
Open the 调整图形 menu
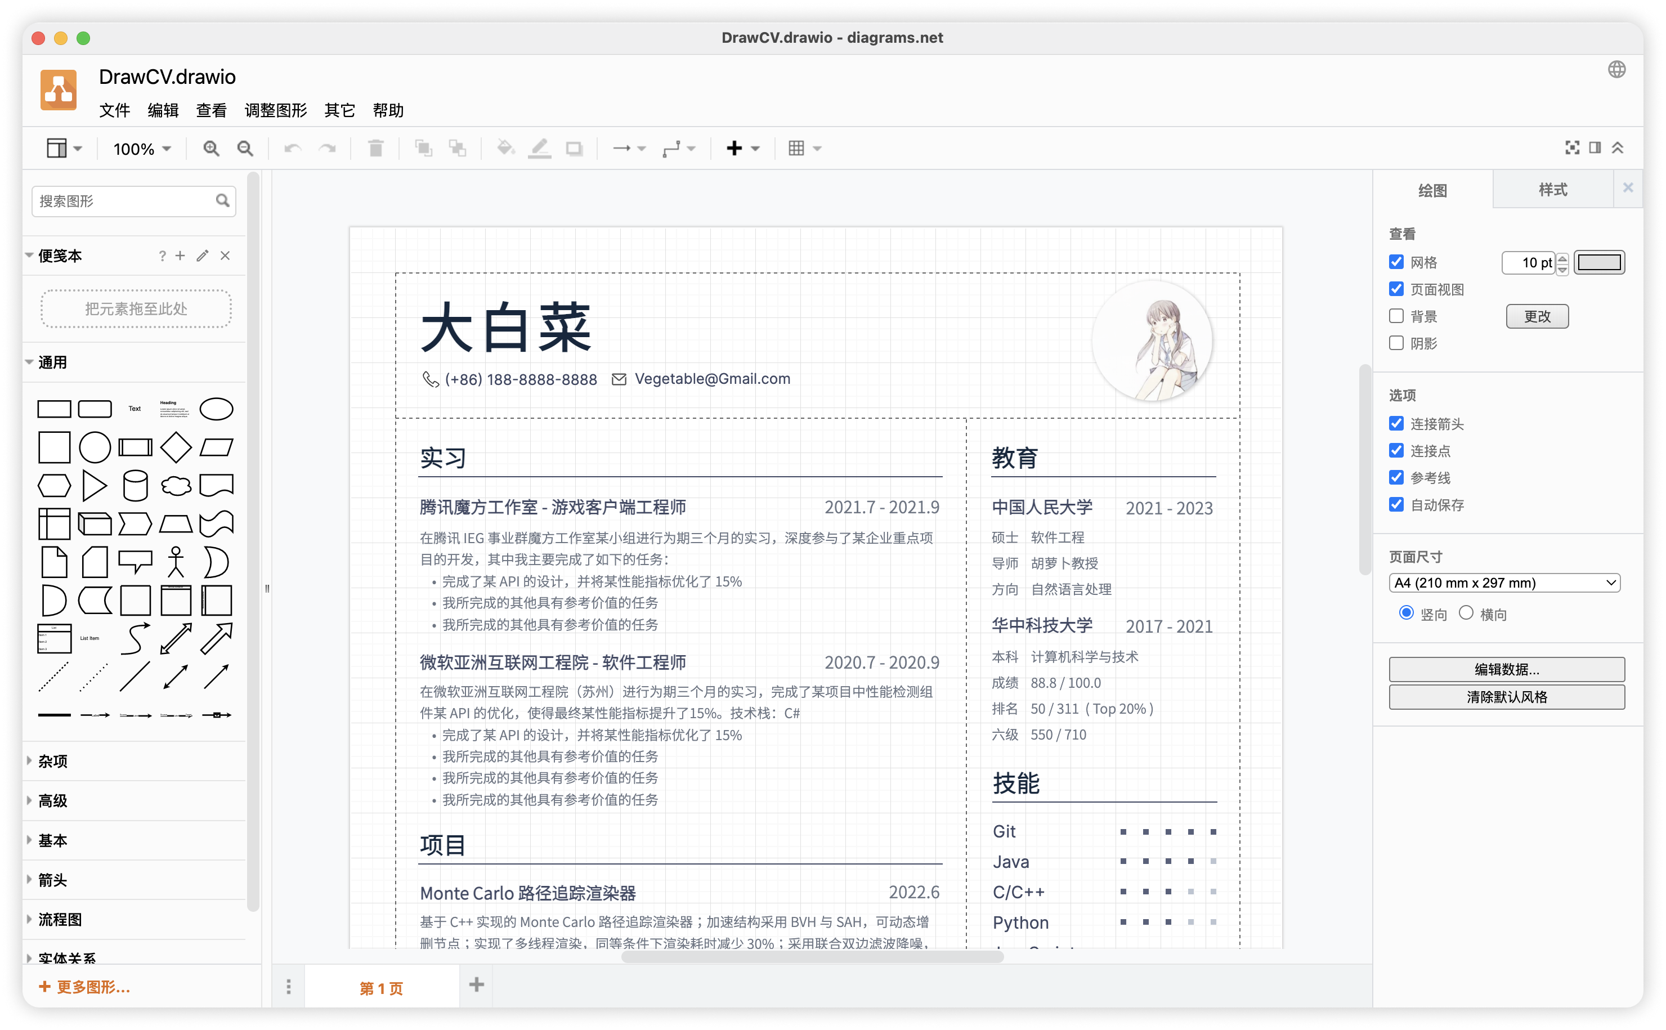(x=275, y=110)
